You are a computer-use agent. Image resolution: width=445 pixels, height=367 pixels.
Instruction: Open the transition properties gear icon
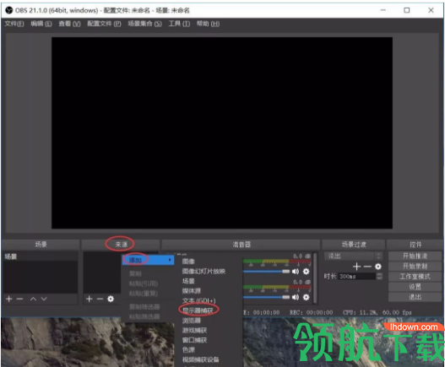378,267
